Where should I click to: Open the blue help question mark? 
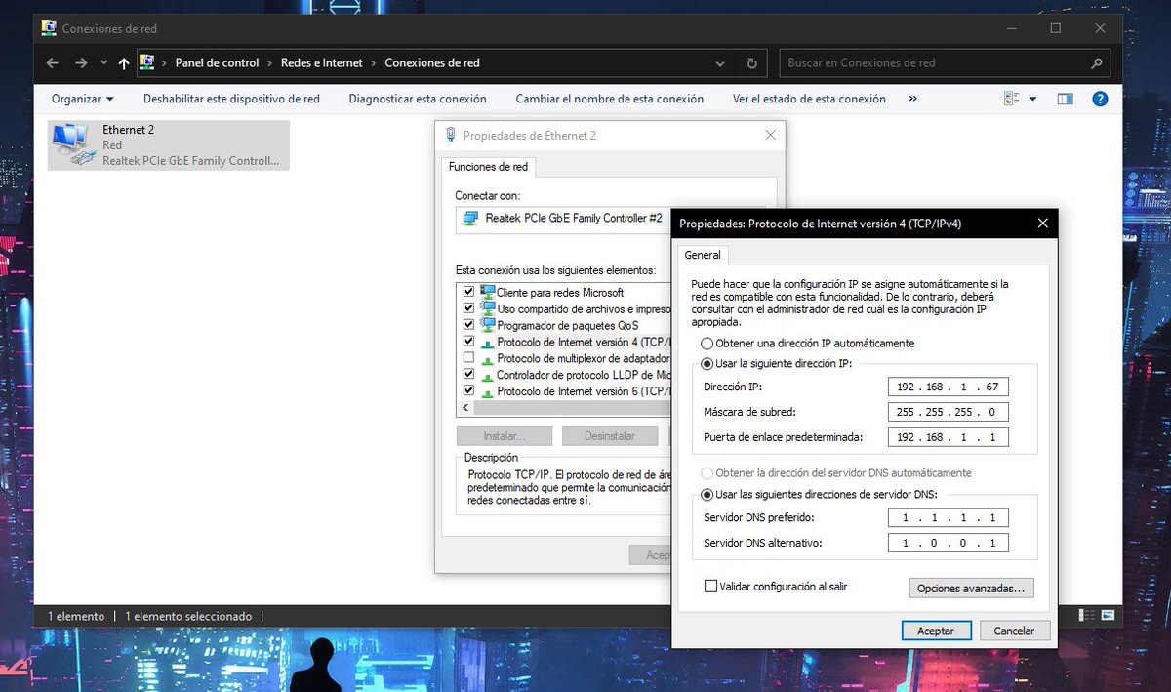pos(1100,99)
